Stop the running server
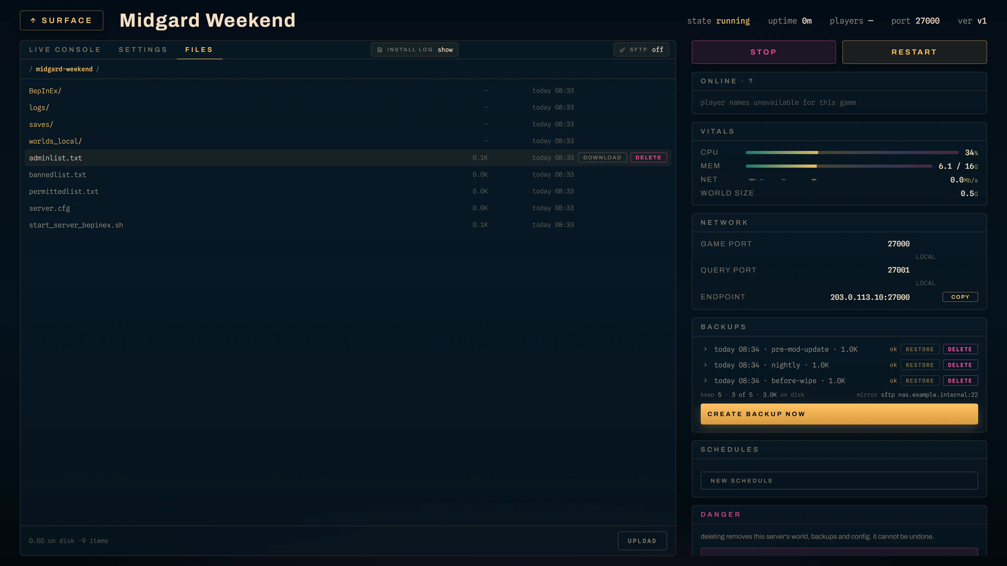The image size is (1007, 566). click(763, 52)
